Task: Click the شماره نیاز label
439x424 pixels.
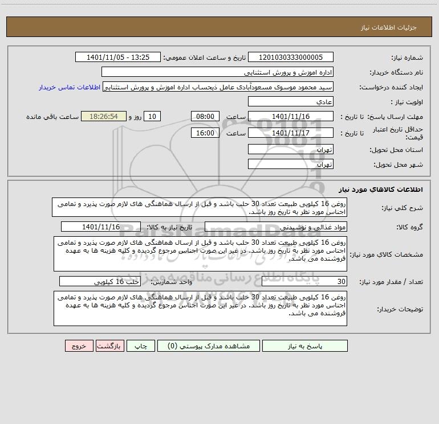Action: pyautogui.click(x=407, y=58)
